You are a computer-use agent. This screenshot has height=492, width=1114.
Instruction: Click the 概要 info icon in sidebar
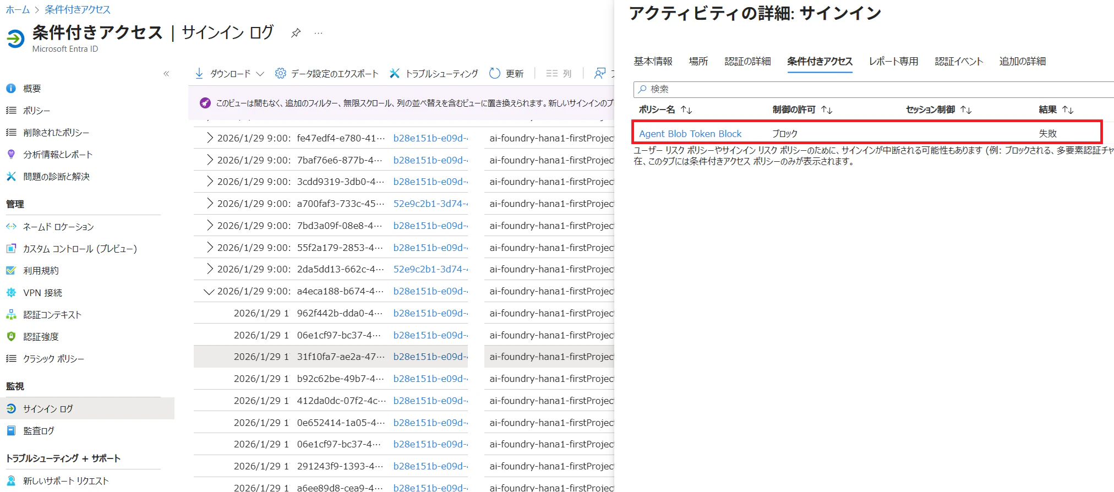[11, 88]
